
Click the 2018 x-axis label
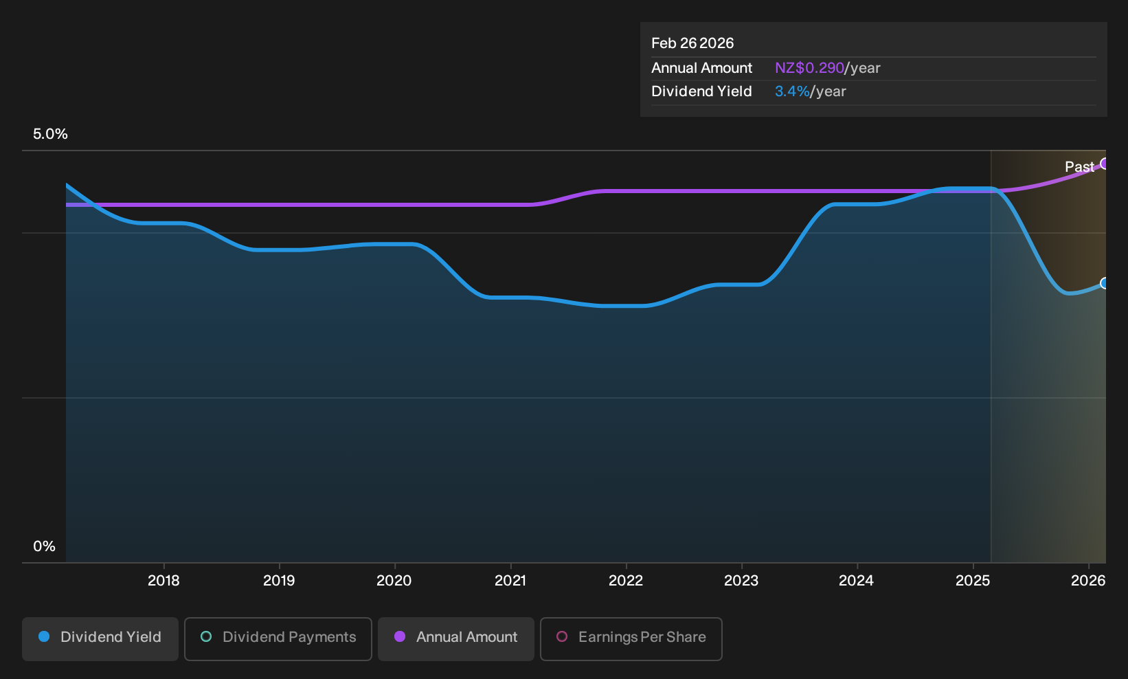tap(163, 581)
